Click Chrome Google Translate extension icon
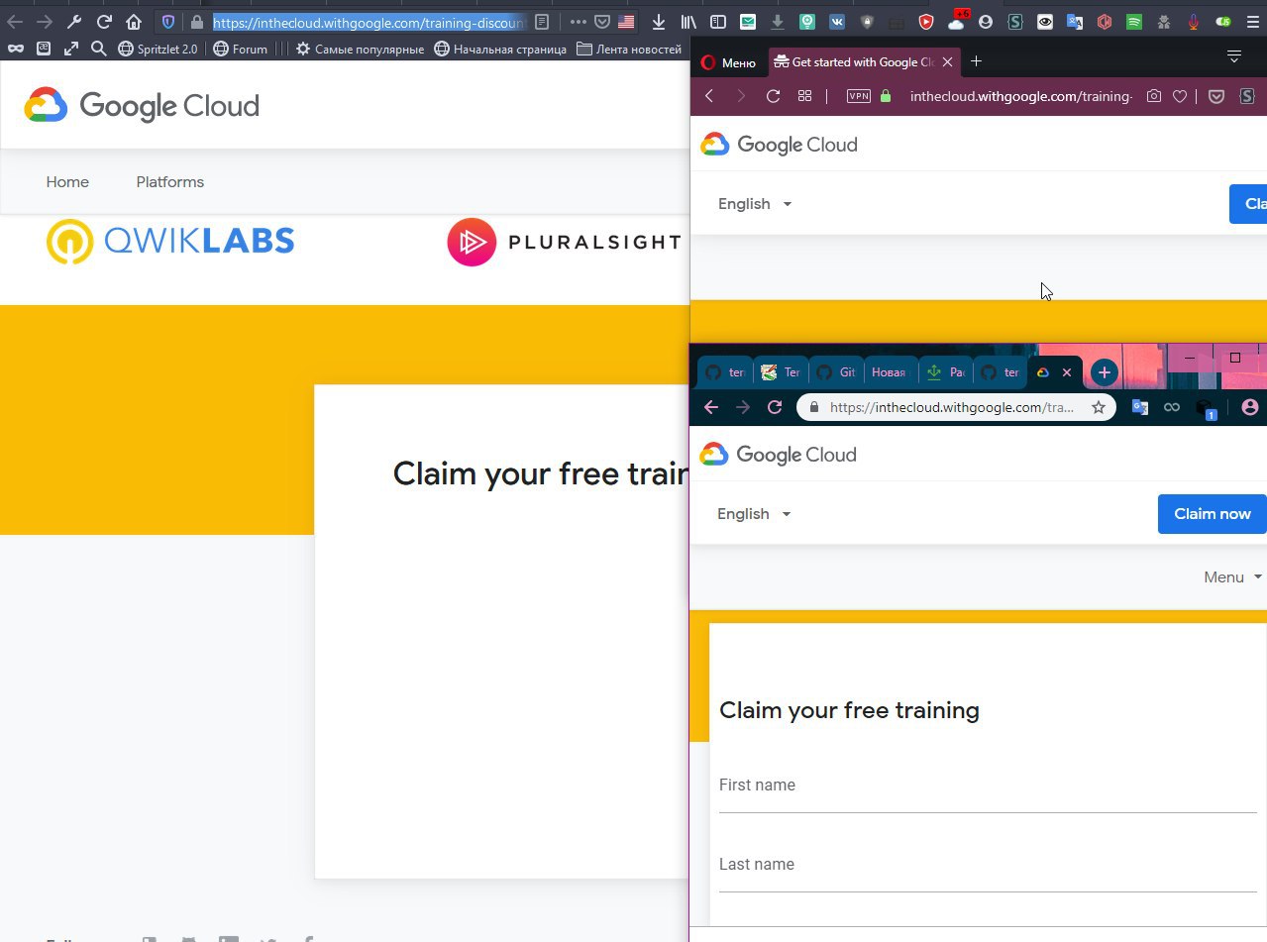1267x942 pixels. pyautogui.click(x=1140, y=407)
